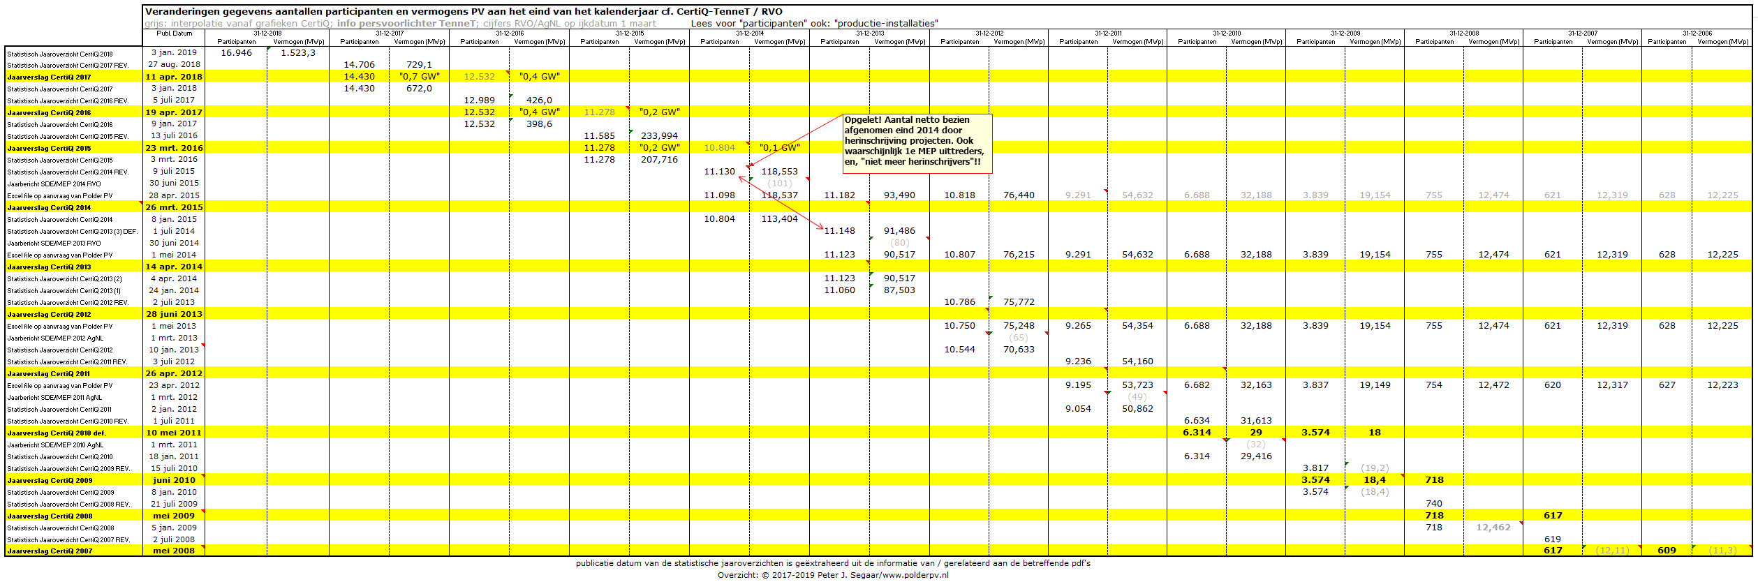The height and width of the screenshot is (582, 1758).
Task: Select the 233,994 capacity cell
Action: pos(659,136)
